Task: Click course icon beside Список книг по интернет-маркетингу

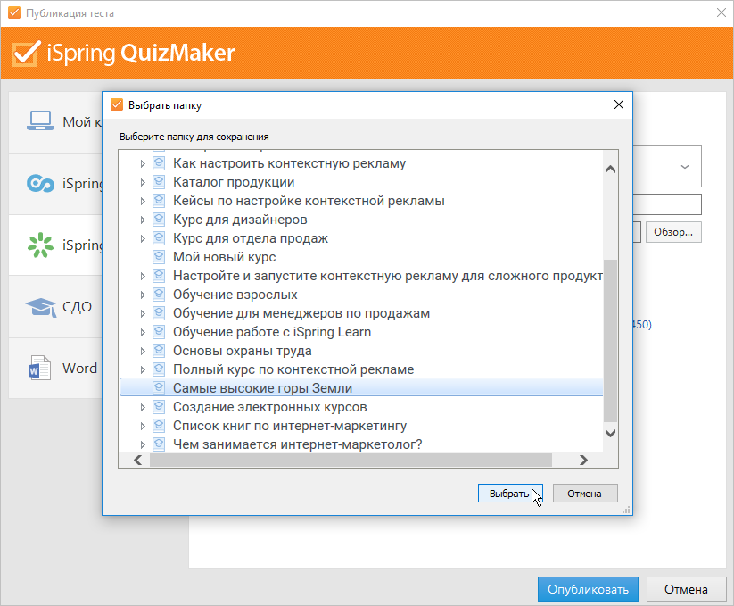Action: point(159,425)
